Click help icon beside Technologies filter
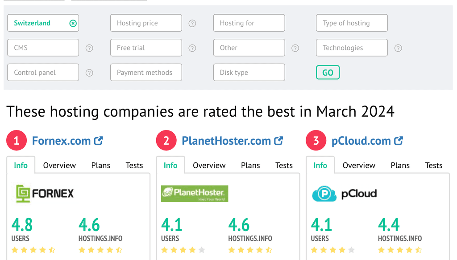This screenshot has height=260, width=457. 398,48
